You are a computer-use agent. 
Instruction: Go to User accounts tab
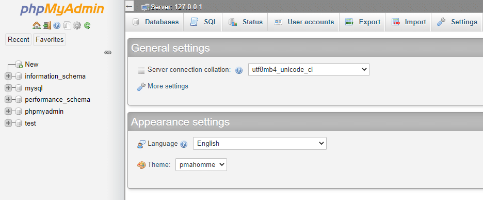pos(303,22)
